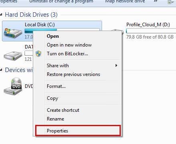Show more toolbar commands via chevron
The image size is (176, 144).
tap(156, 1)
